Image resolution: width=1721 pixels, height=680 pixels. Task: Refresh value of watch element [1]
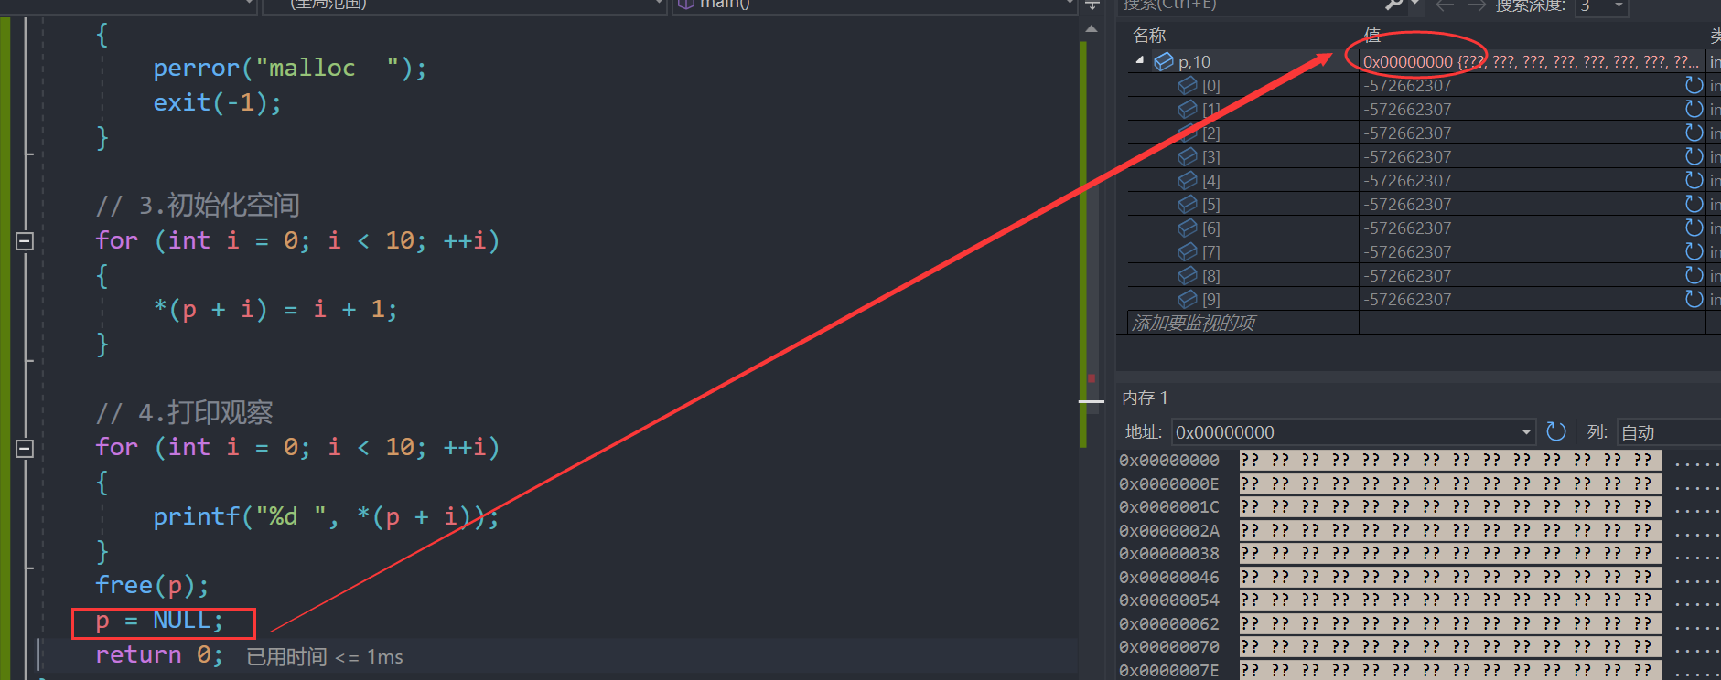click(x=1694, y=109)
